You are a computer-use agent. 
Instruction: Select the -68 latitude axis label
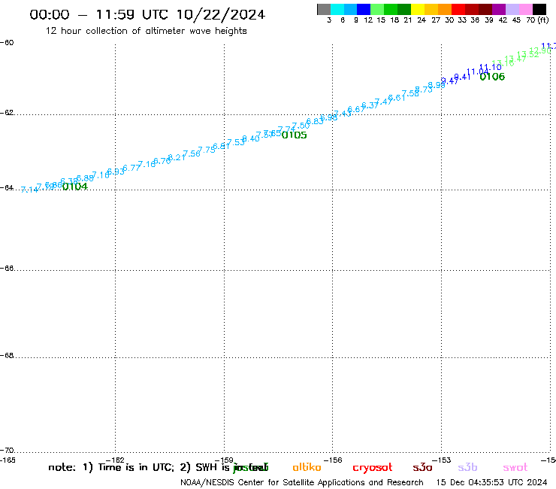(x=7, y=356)
